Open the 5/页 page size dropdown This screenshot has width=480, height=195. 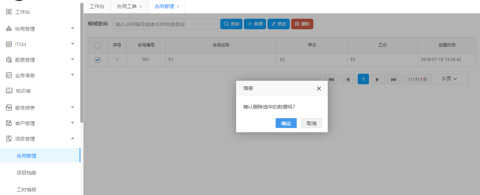click(450, 79)
